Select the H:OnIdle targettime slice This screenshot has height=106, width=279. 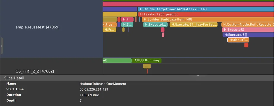point(206,9)
